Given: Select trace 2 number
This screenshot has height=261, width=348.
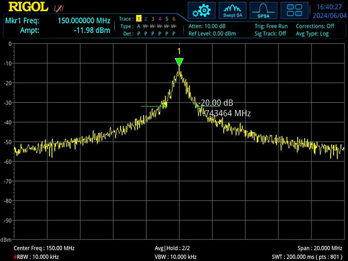Looking at the screenshot, I should (146, 19).
